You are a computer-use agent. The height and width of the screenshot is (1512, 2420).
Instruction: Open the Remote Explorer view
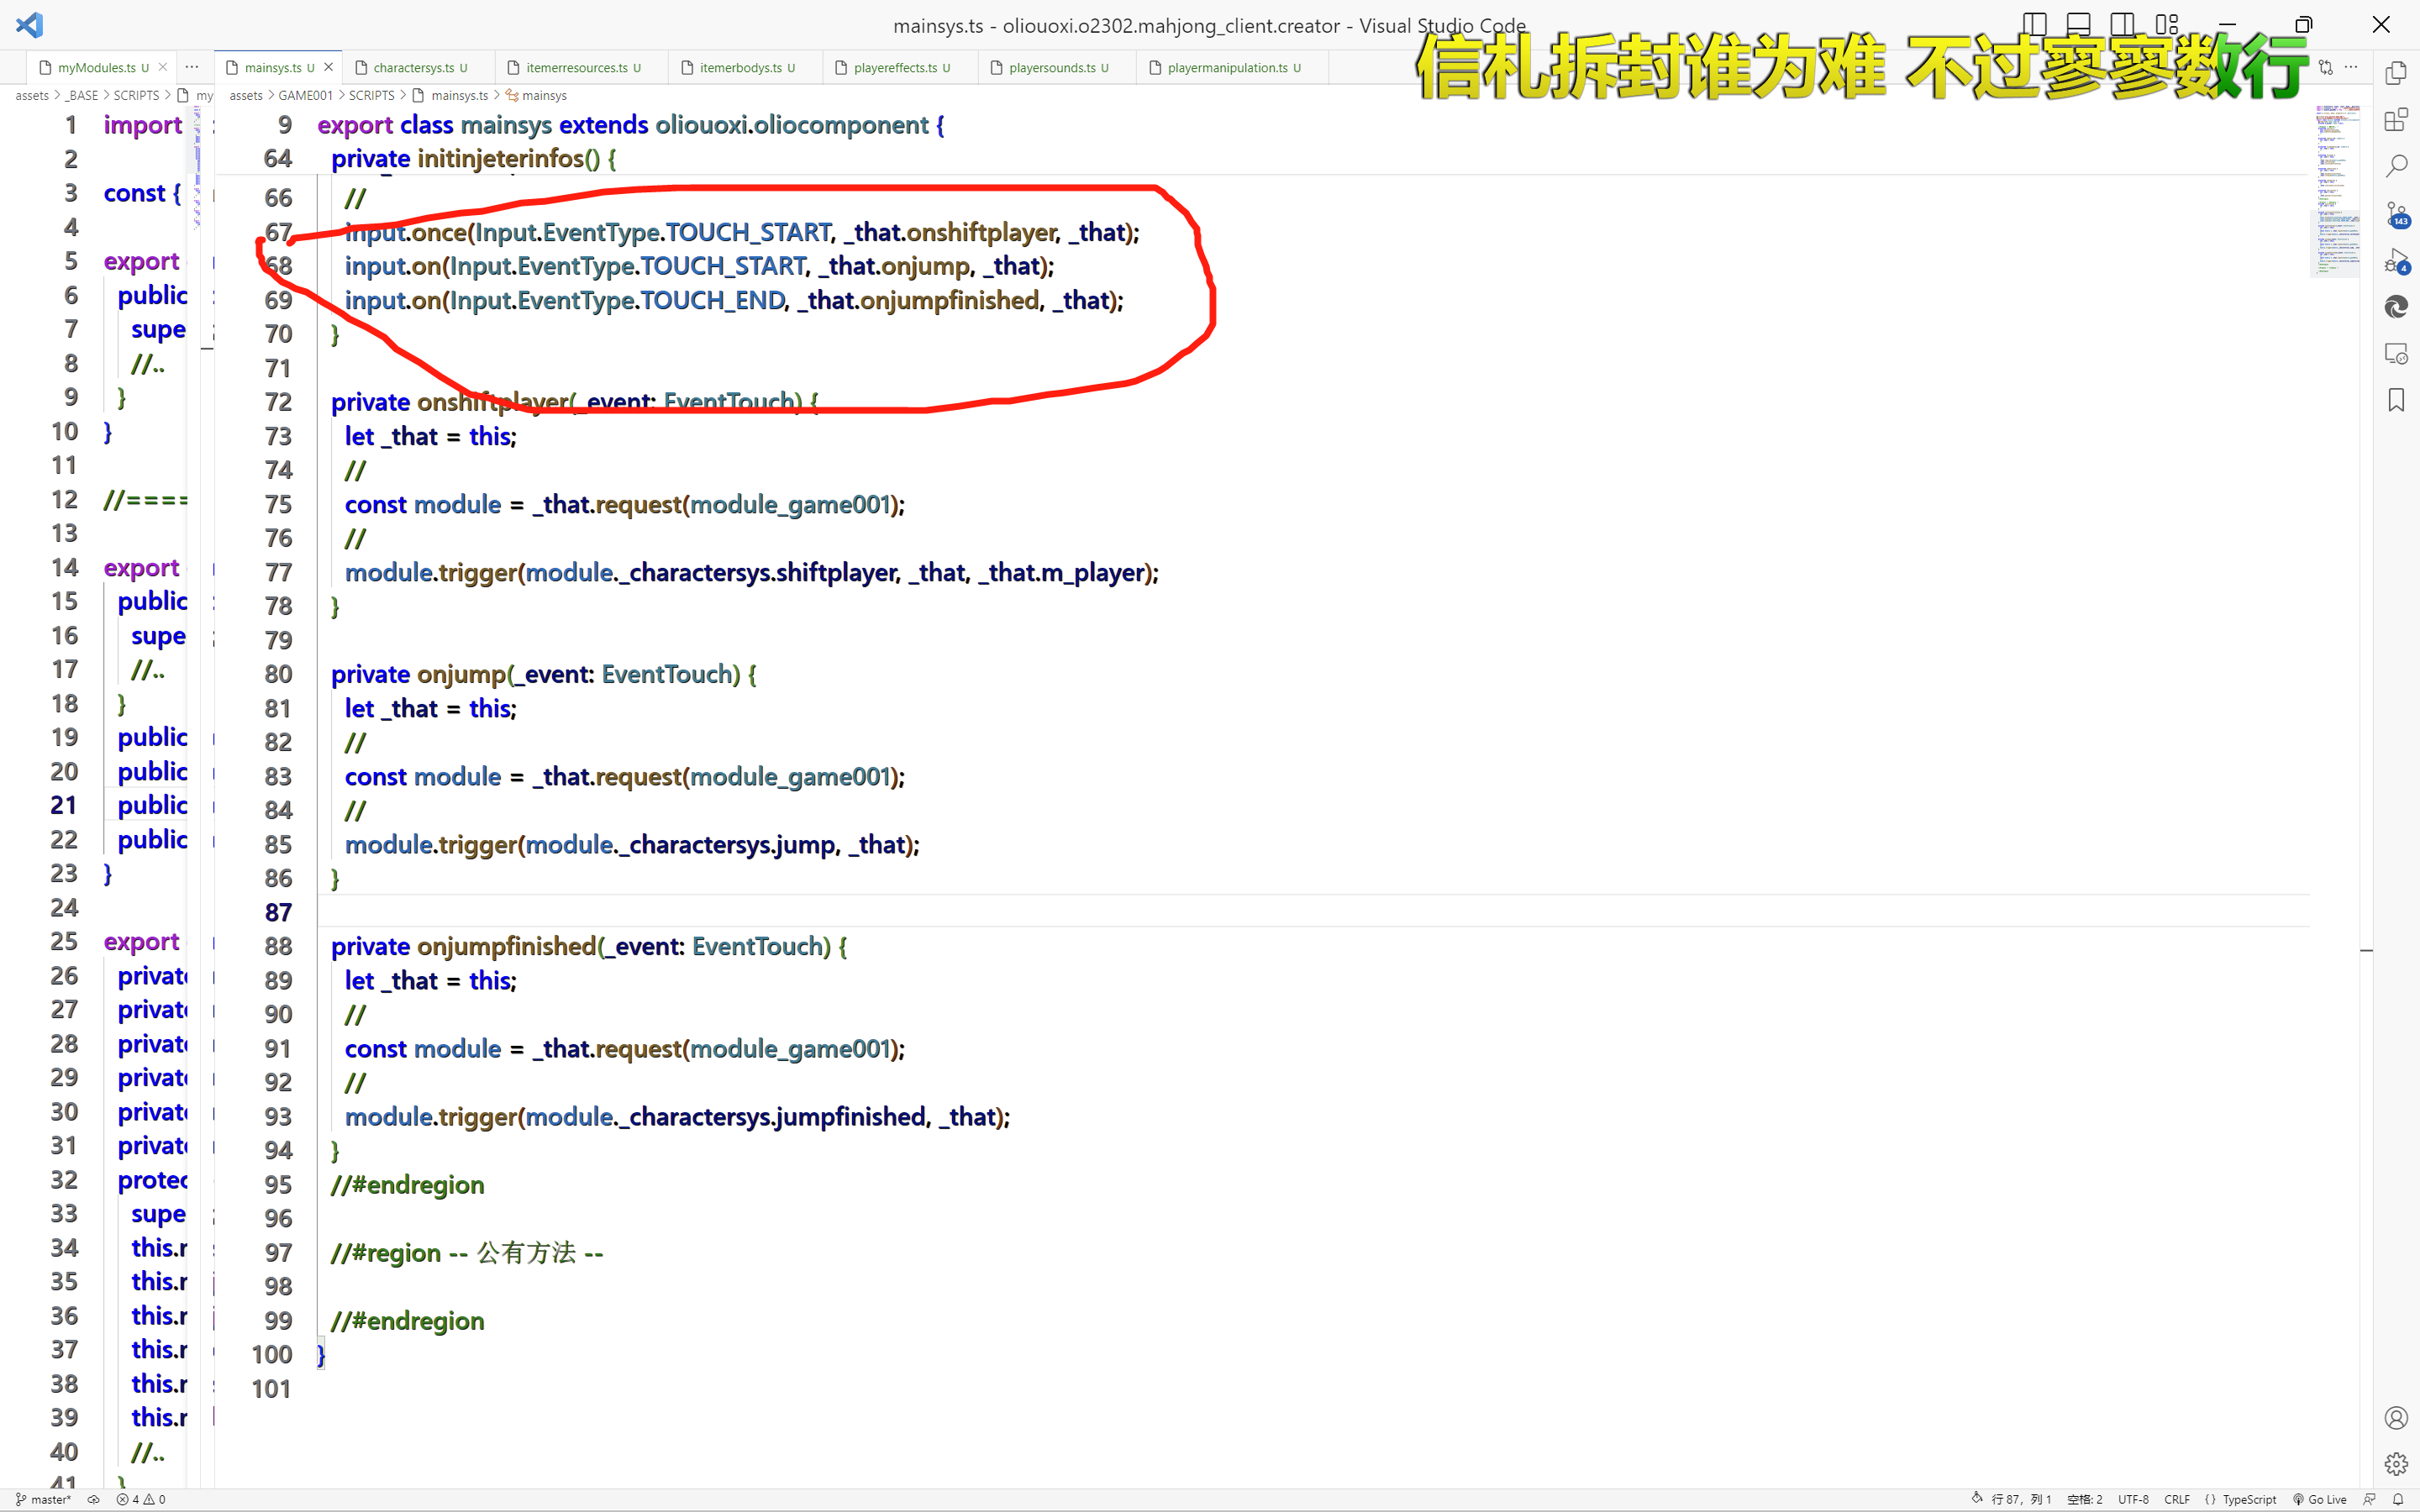pos(2396,354)
